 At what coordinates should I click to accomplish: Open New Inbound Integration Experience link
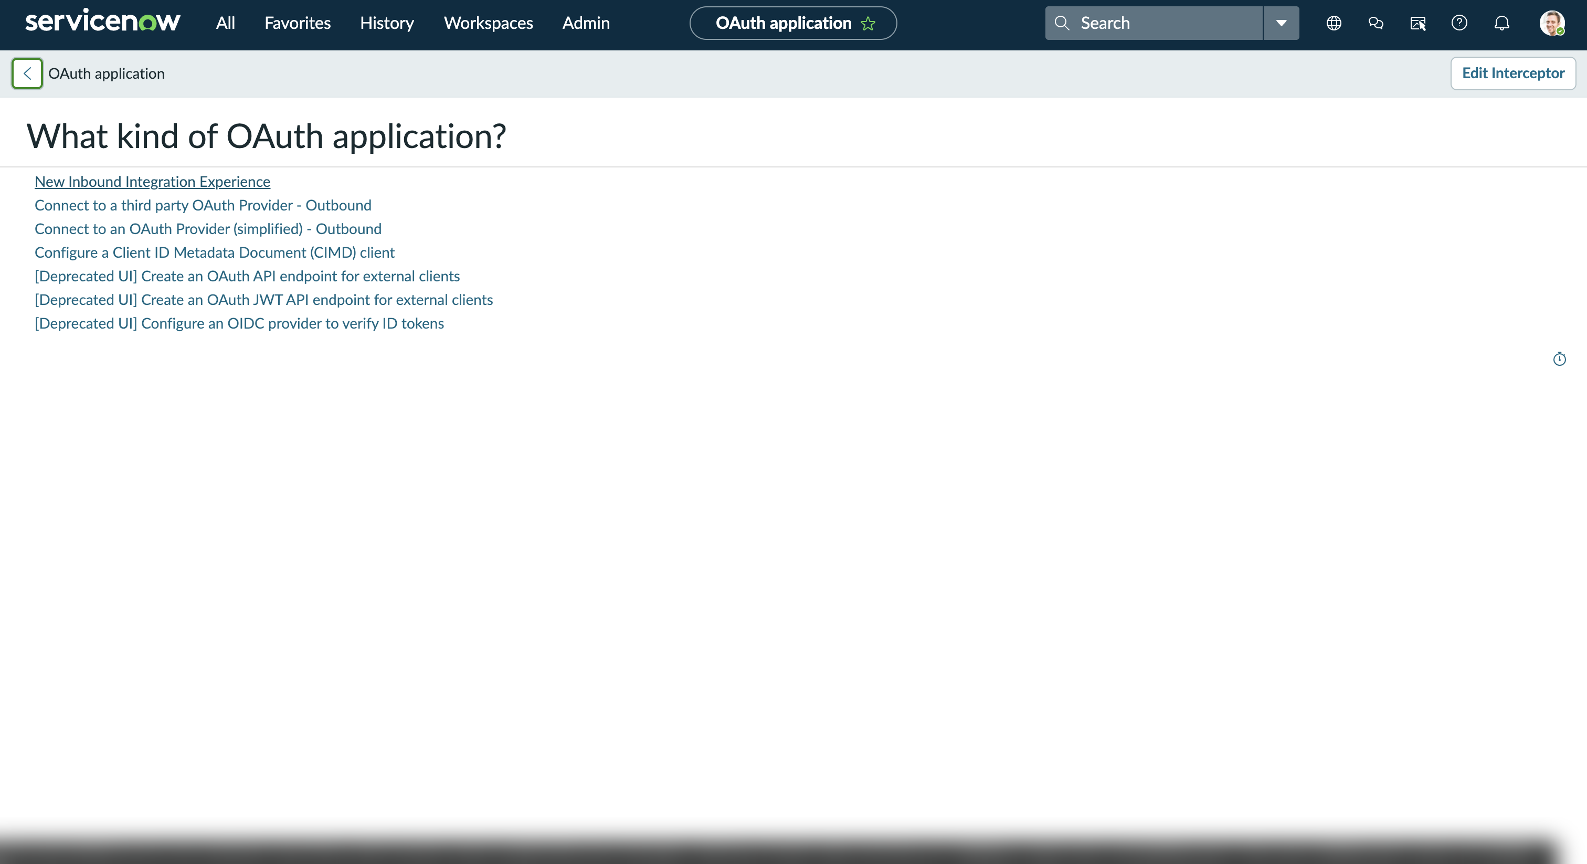pyautogui.click(x=152, y=182)
